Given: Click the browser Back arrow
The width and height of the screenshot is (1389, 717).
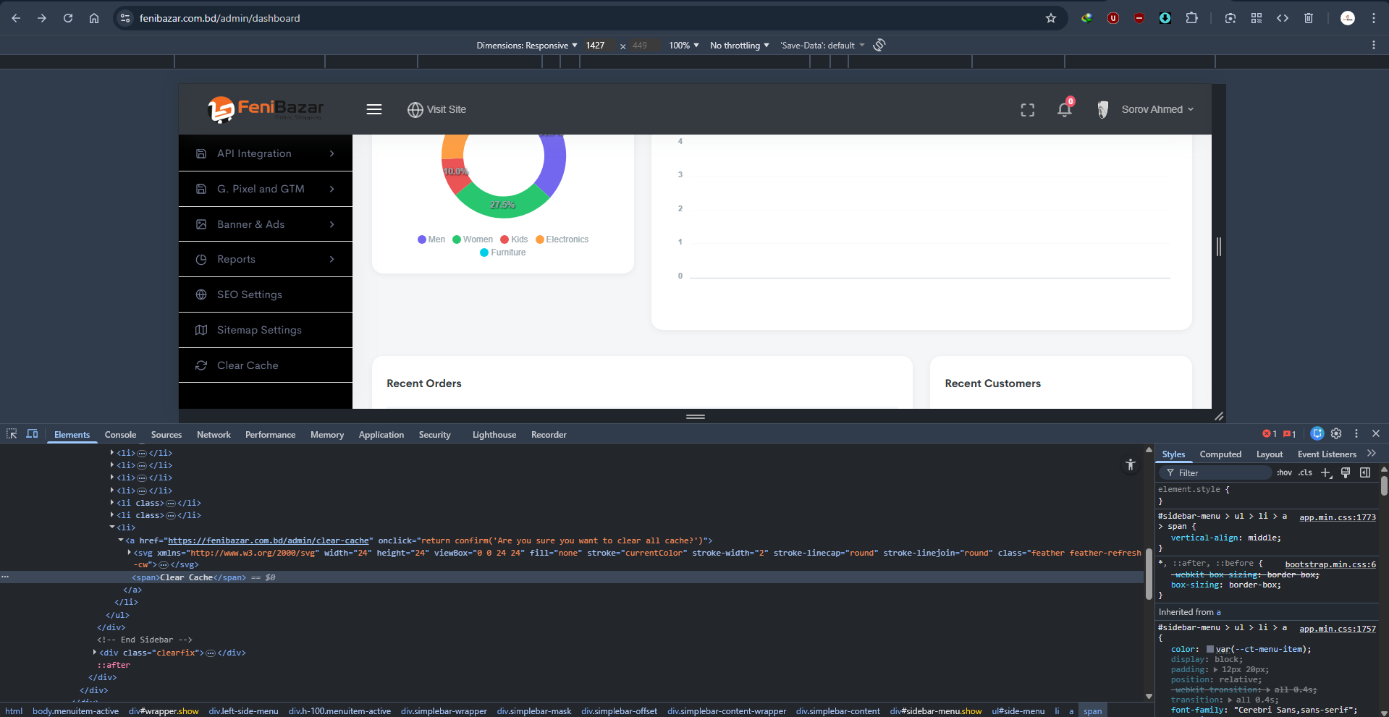Looking at the screenshot, I should click(16, 18).
